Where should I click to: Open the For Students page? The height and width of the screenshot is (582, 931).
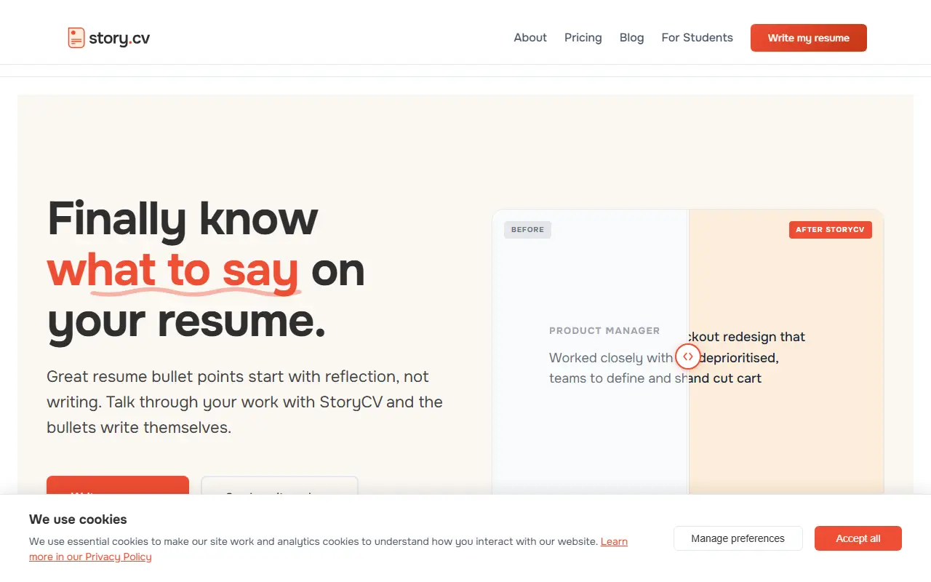[698, 38]
